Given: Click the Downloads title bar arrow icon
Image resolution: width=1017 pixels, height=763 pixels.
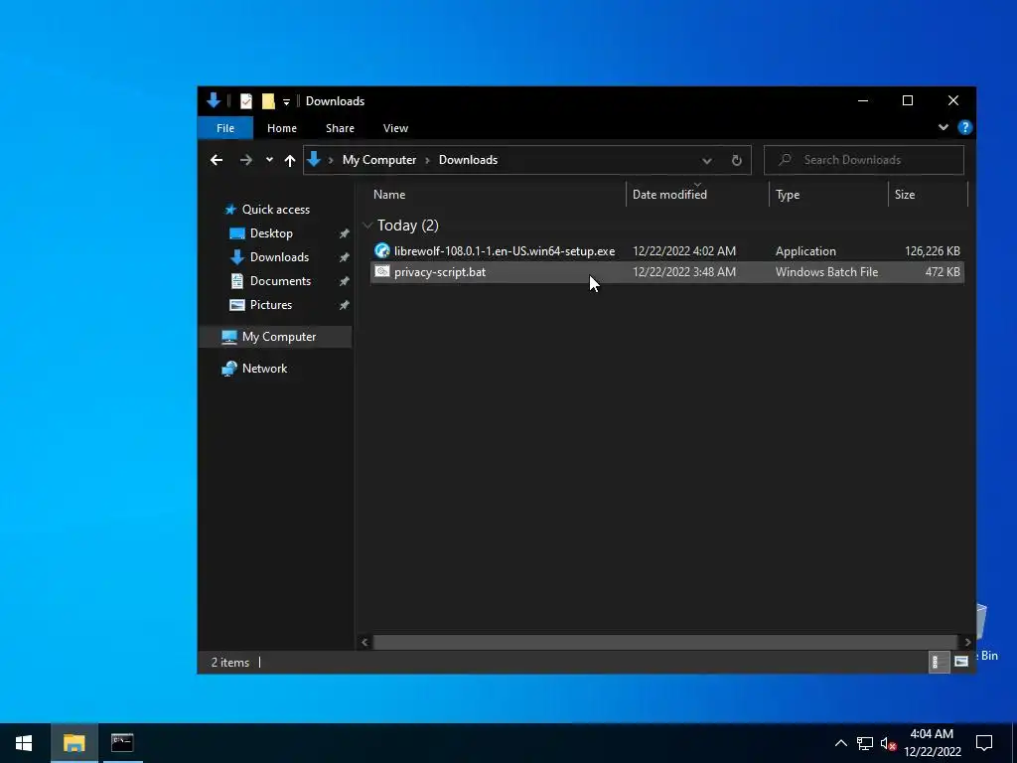Looking at the screenshot, I should tap(214, 100).
